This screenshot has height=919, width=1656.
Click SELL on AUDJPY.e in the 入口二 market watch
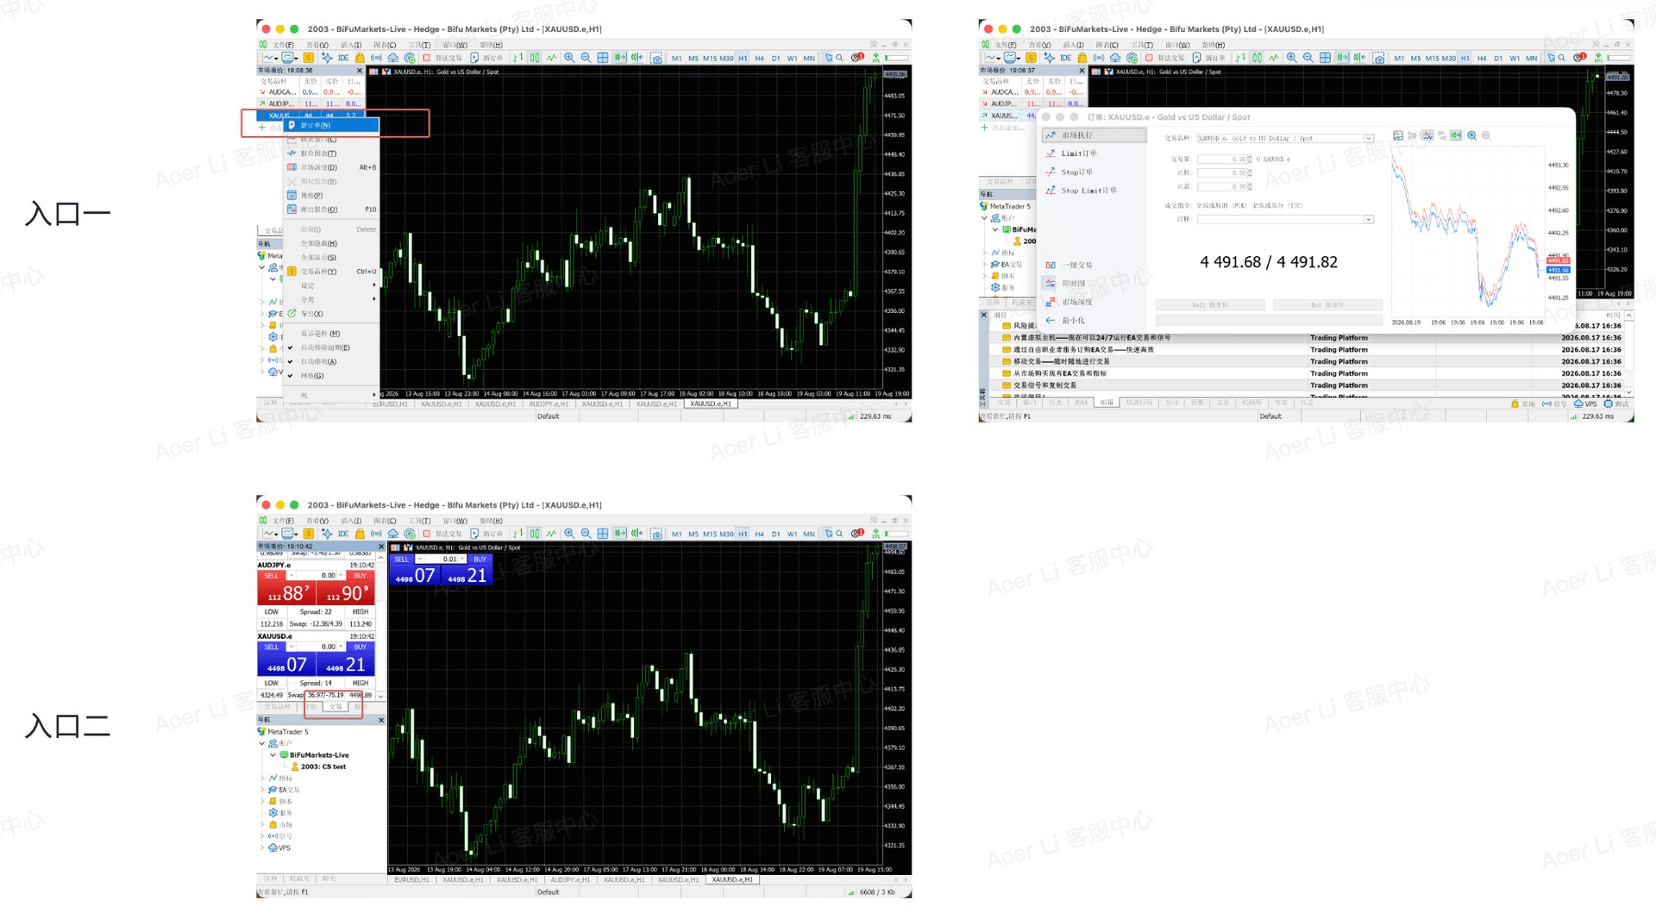(272, 575)
